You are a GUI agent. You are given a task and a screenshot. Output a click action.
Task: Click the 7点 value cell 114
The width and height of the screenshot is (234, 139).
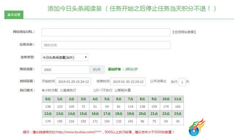(x=131, y=107)
